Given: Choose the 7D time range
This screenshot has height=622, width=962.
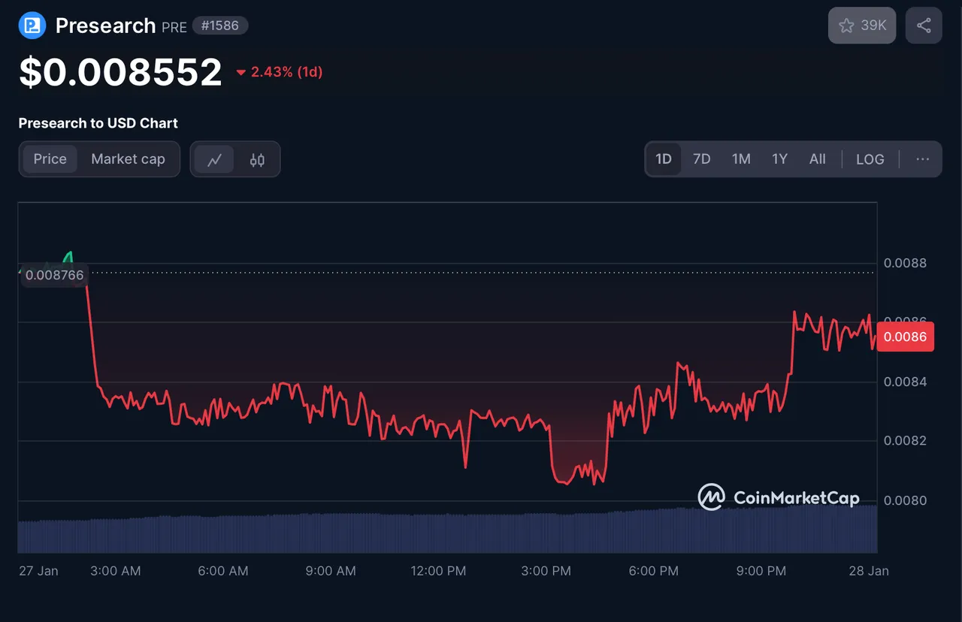Looking at the screenshot, I should click(x=702, y=159).
